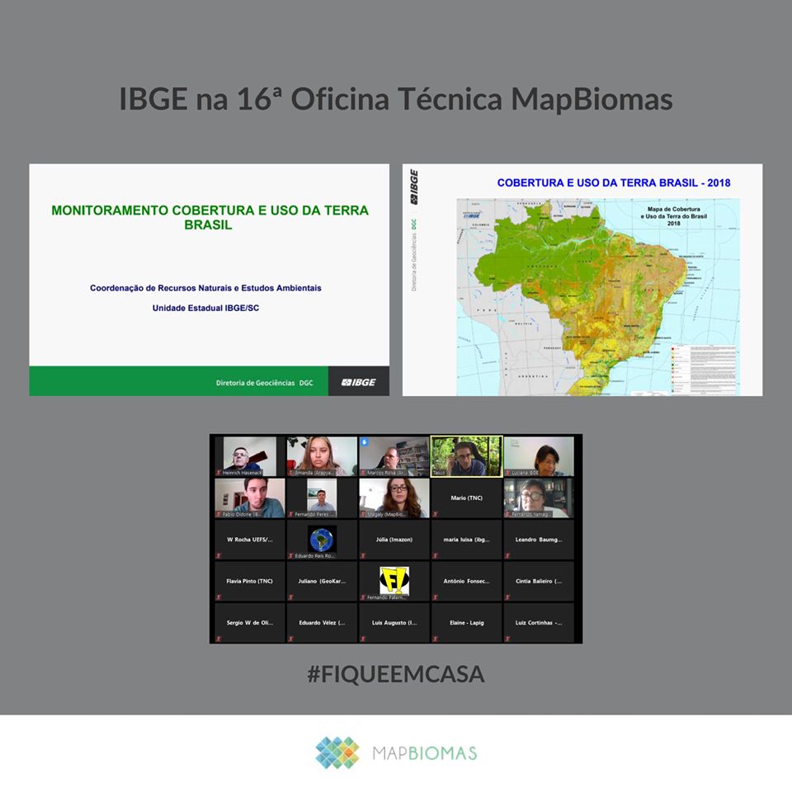The height and width of the screenshot is (792, 792).
Task: Click the MAPBIOMAS wordmark
Action: (424, 753)
